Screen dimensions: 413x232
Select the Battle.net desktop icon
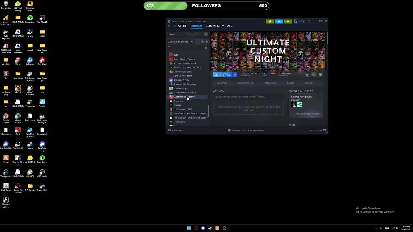(x=30, y=61)
